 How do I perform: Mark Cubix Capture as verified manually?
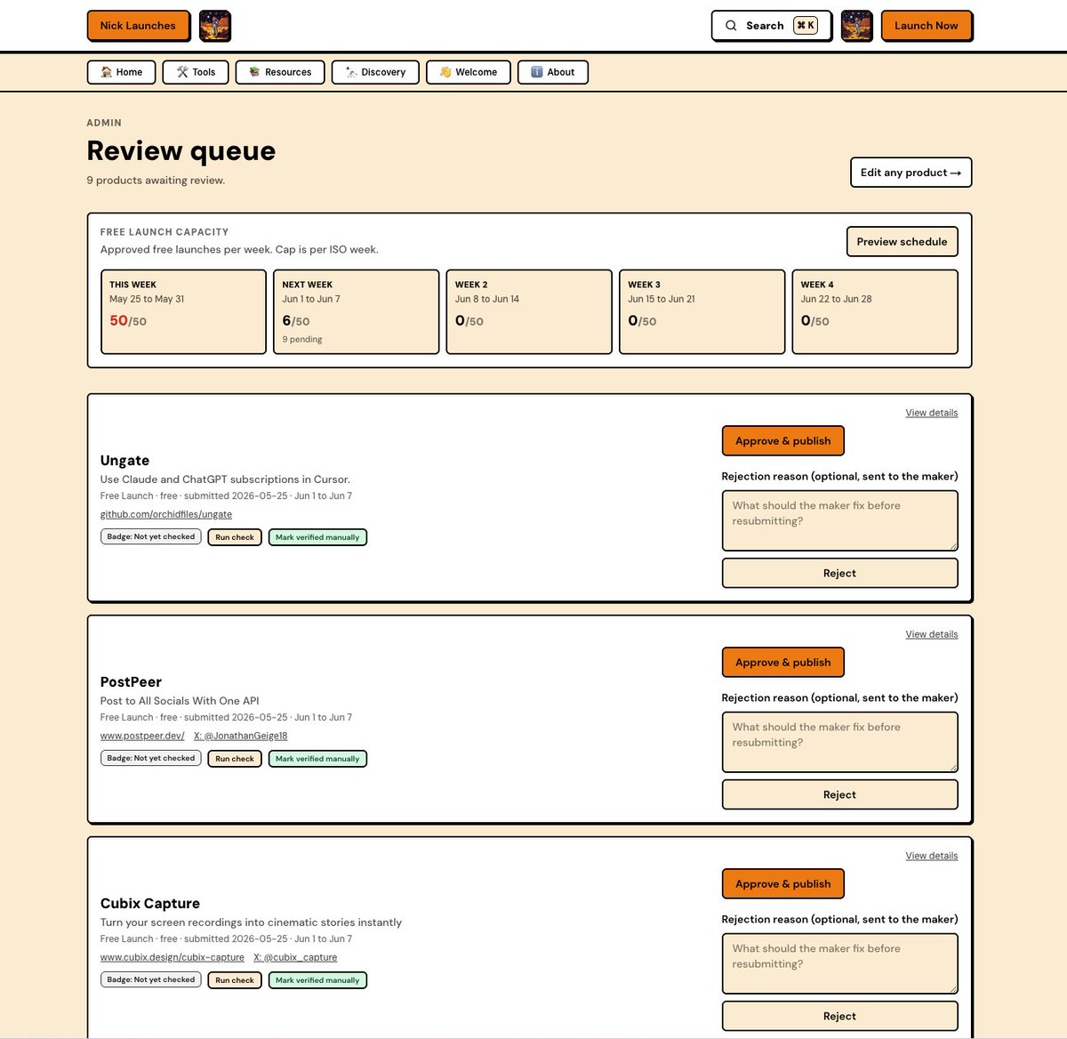point(317,980)
